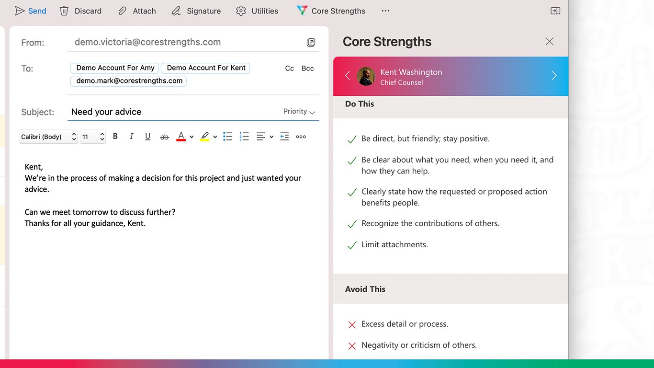The image size is (654, 368).
Task: Pop out the message window icon
Action: point(311,43)
